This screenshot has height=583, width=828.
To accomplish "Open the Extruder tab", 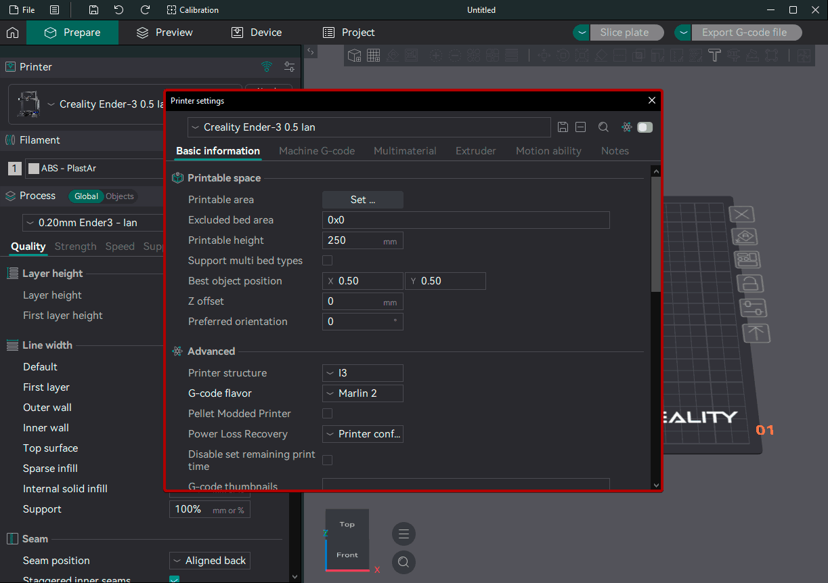I will [475, 151].
